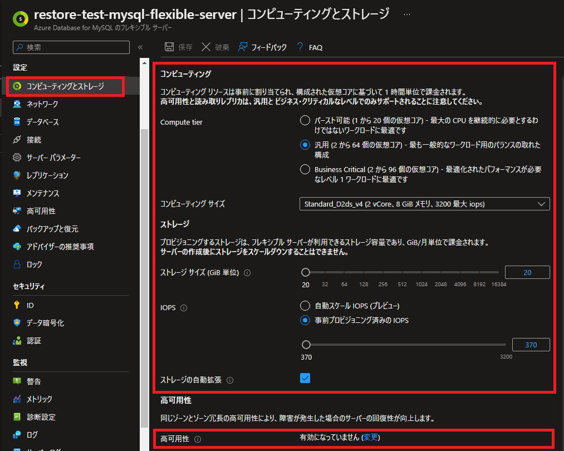Viewport: 564px width, 451px height.
Task: Click the IOPS slider handle
Action: coord(306,345)
